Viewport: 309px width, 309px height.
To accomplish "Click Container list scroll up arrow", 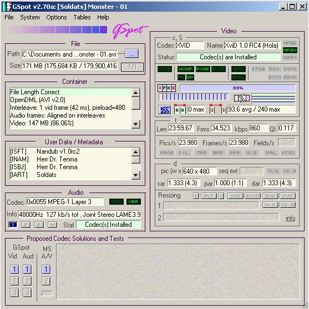I will [136, 93].
